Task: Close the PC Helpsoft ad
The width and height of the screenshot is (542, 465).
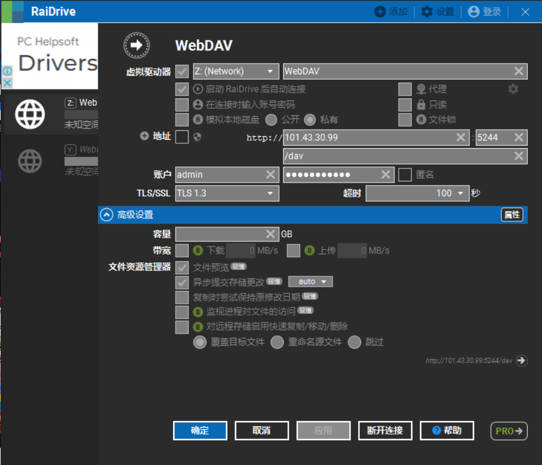Action: pos(7,83)
